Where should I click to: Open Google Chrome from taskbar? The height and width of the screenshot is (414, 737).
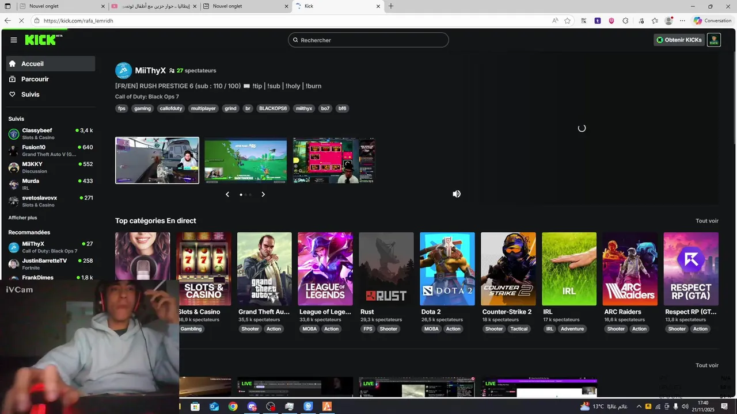[x=233, y=407]
